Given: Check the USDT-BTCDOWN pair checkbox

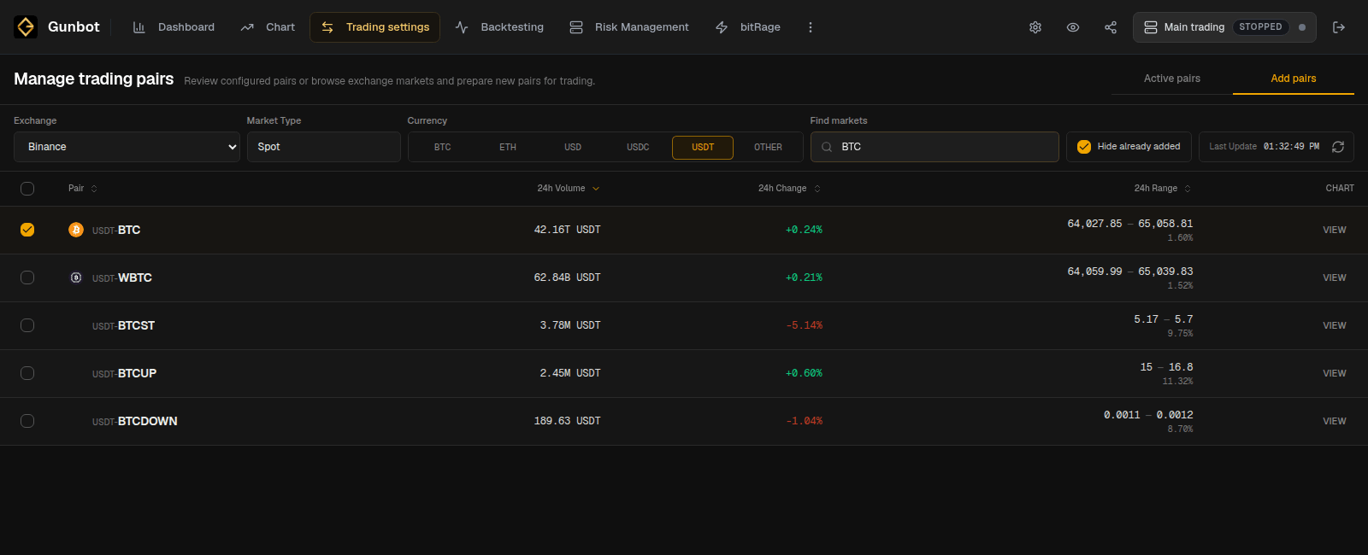Looking at the screenshot, I should (x=27, y=421).
